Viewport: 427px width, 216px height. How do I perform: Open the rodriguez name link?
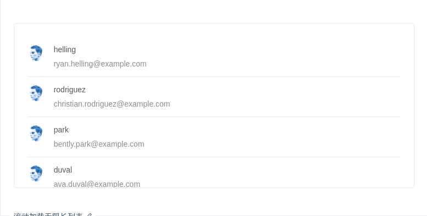coord(69,90)
